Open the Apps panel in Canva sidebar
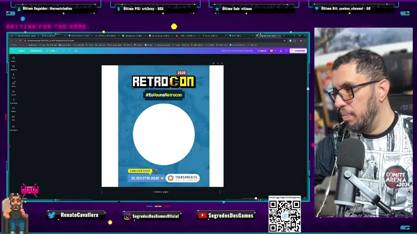The height and width of the screenshot is (234, 417). [x=13, y=118]
